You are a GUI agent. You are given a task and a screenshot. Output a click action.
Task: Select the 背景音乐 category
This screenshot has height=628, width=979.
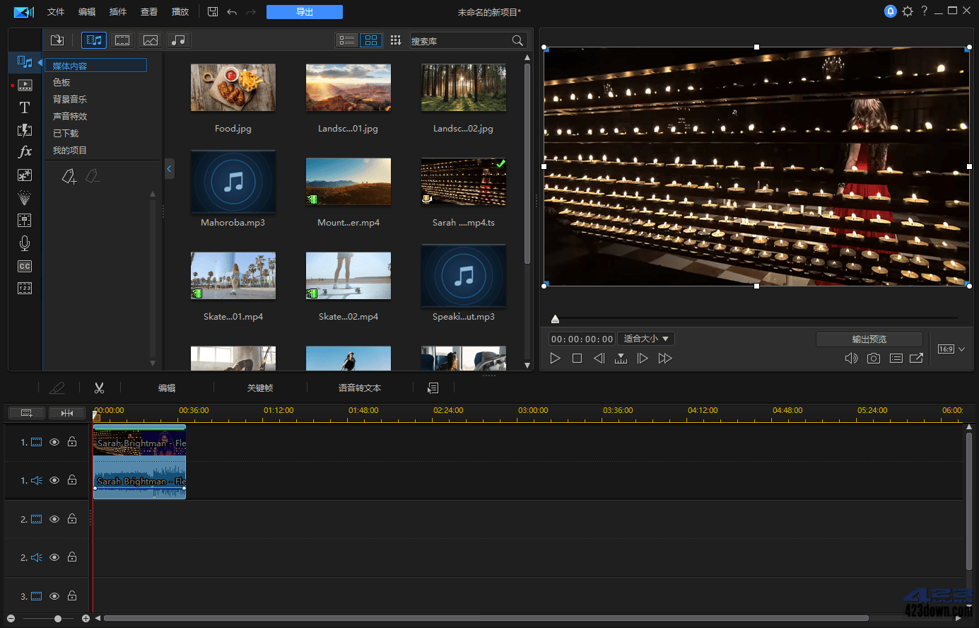(x=69, y=98)
